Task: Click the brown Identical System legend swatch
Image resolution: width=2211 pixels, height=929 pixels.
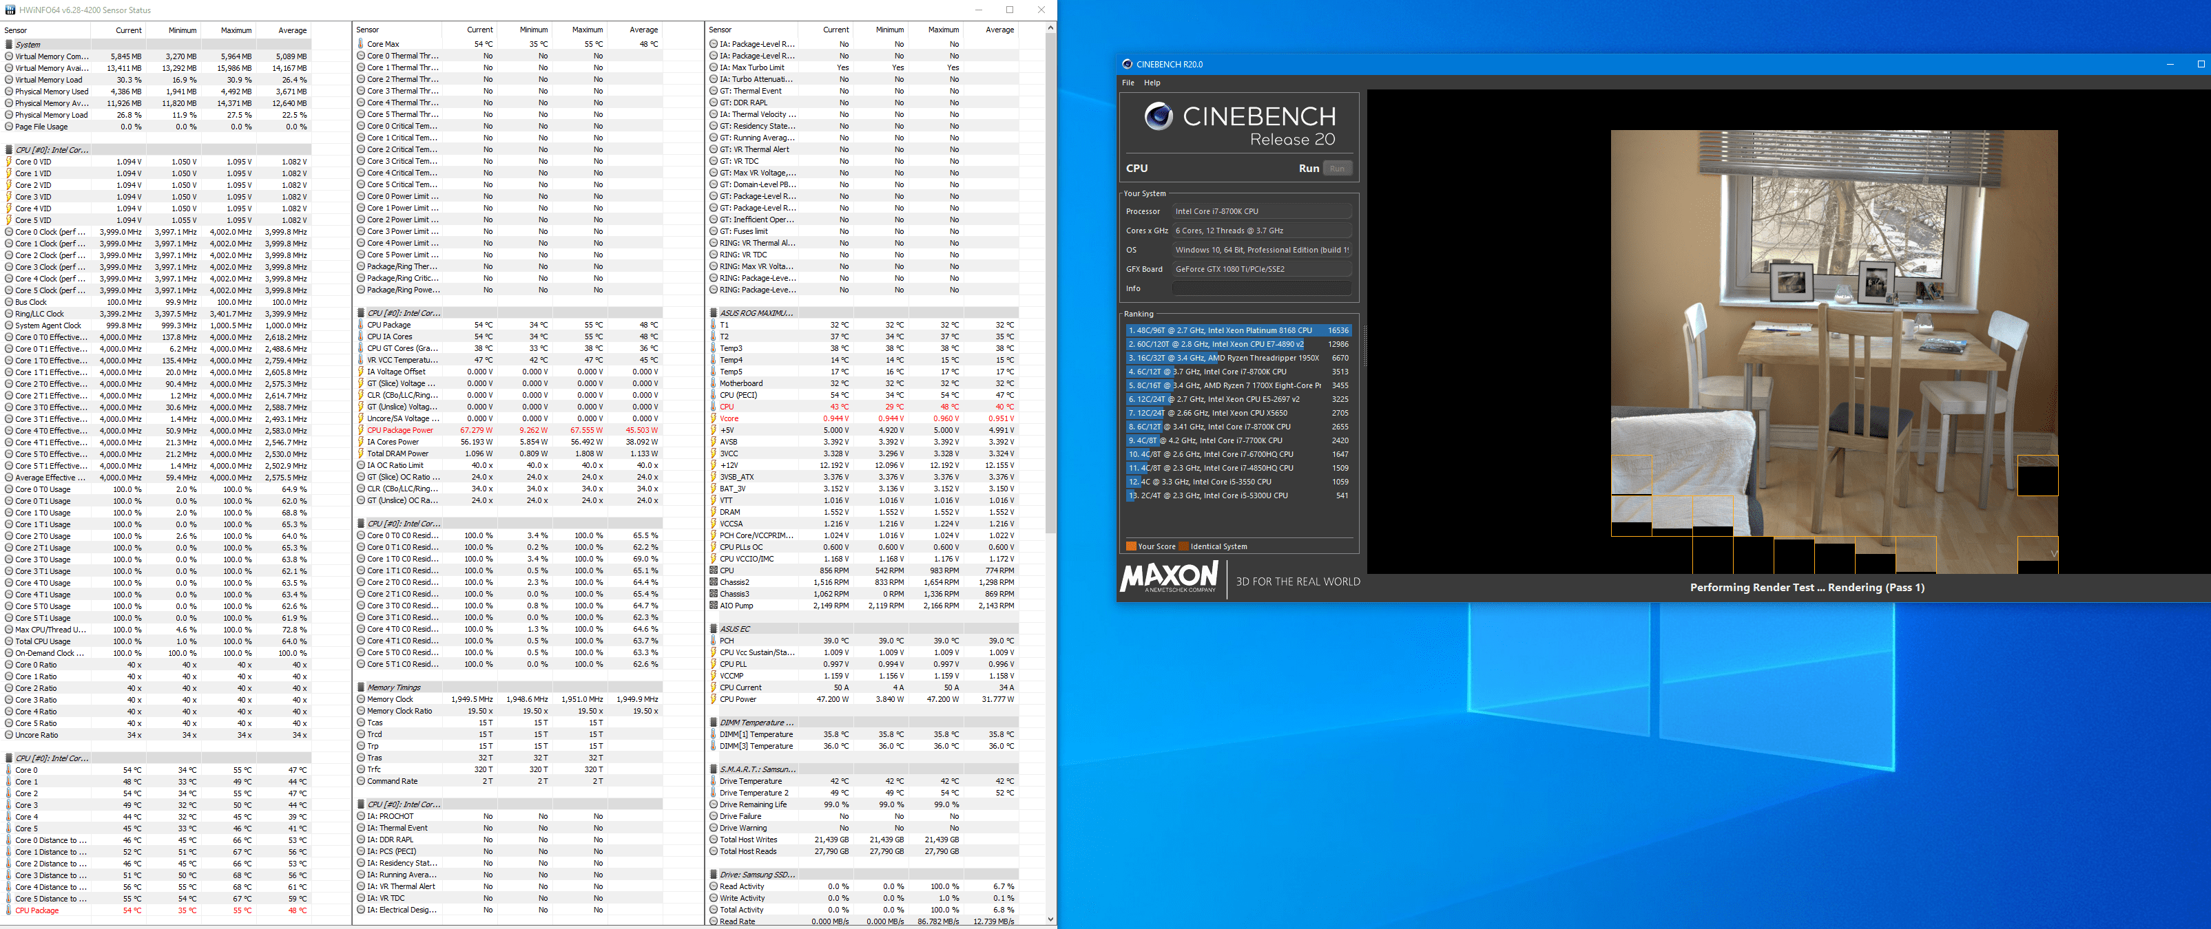Action: (1183, 546)
